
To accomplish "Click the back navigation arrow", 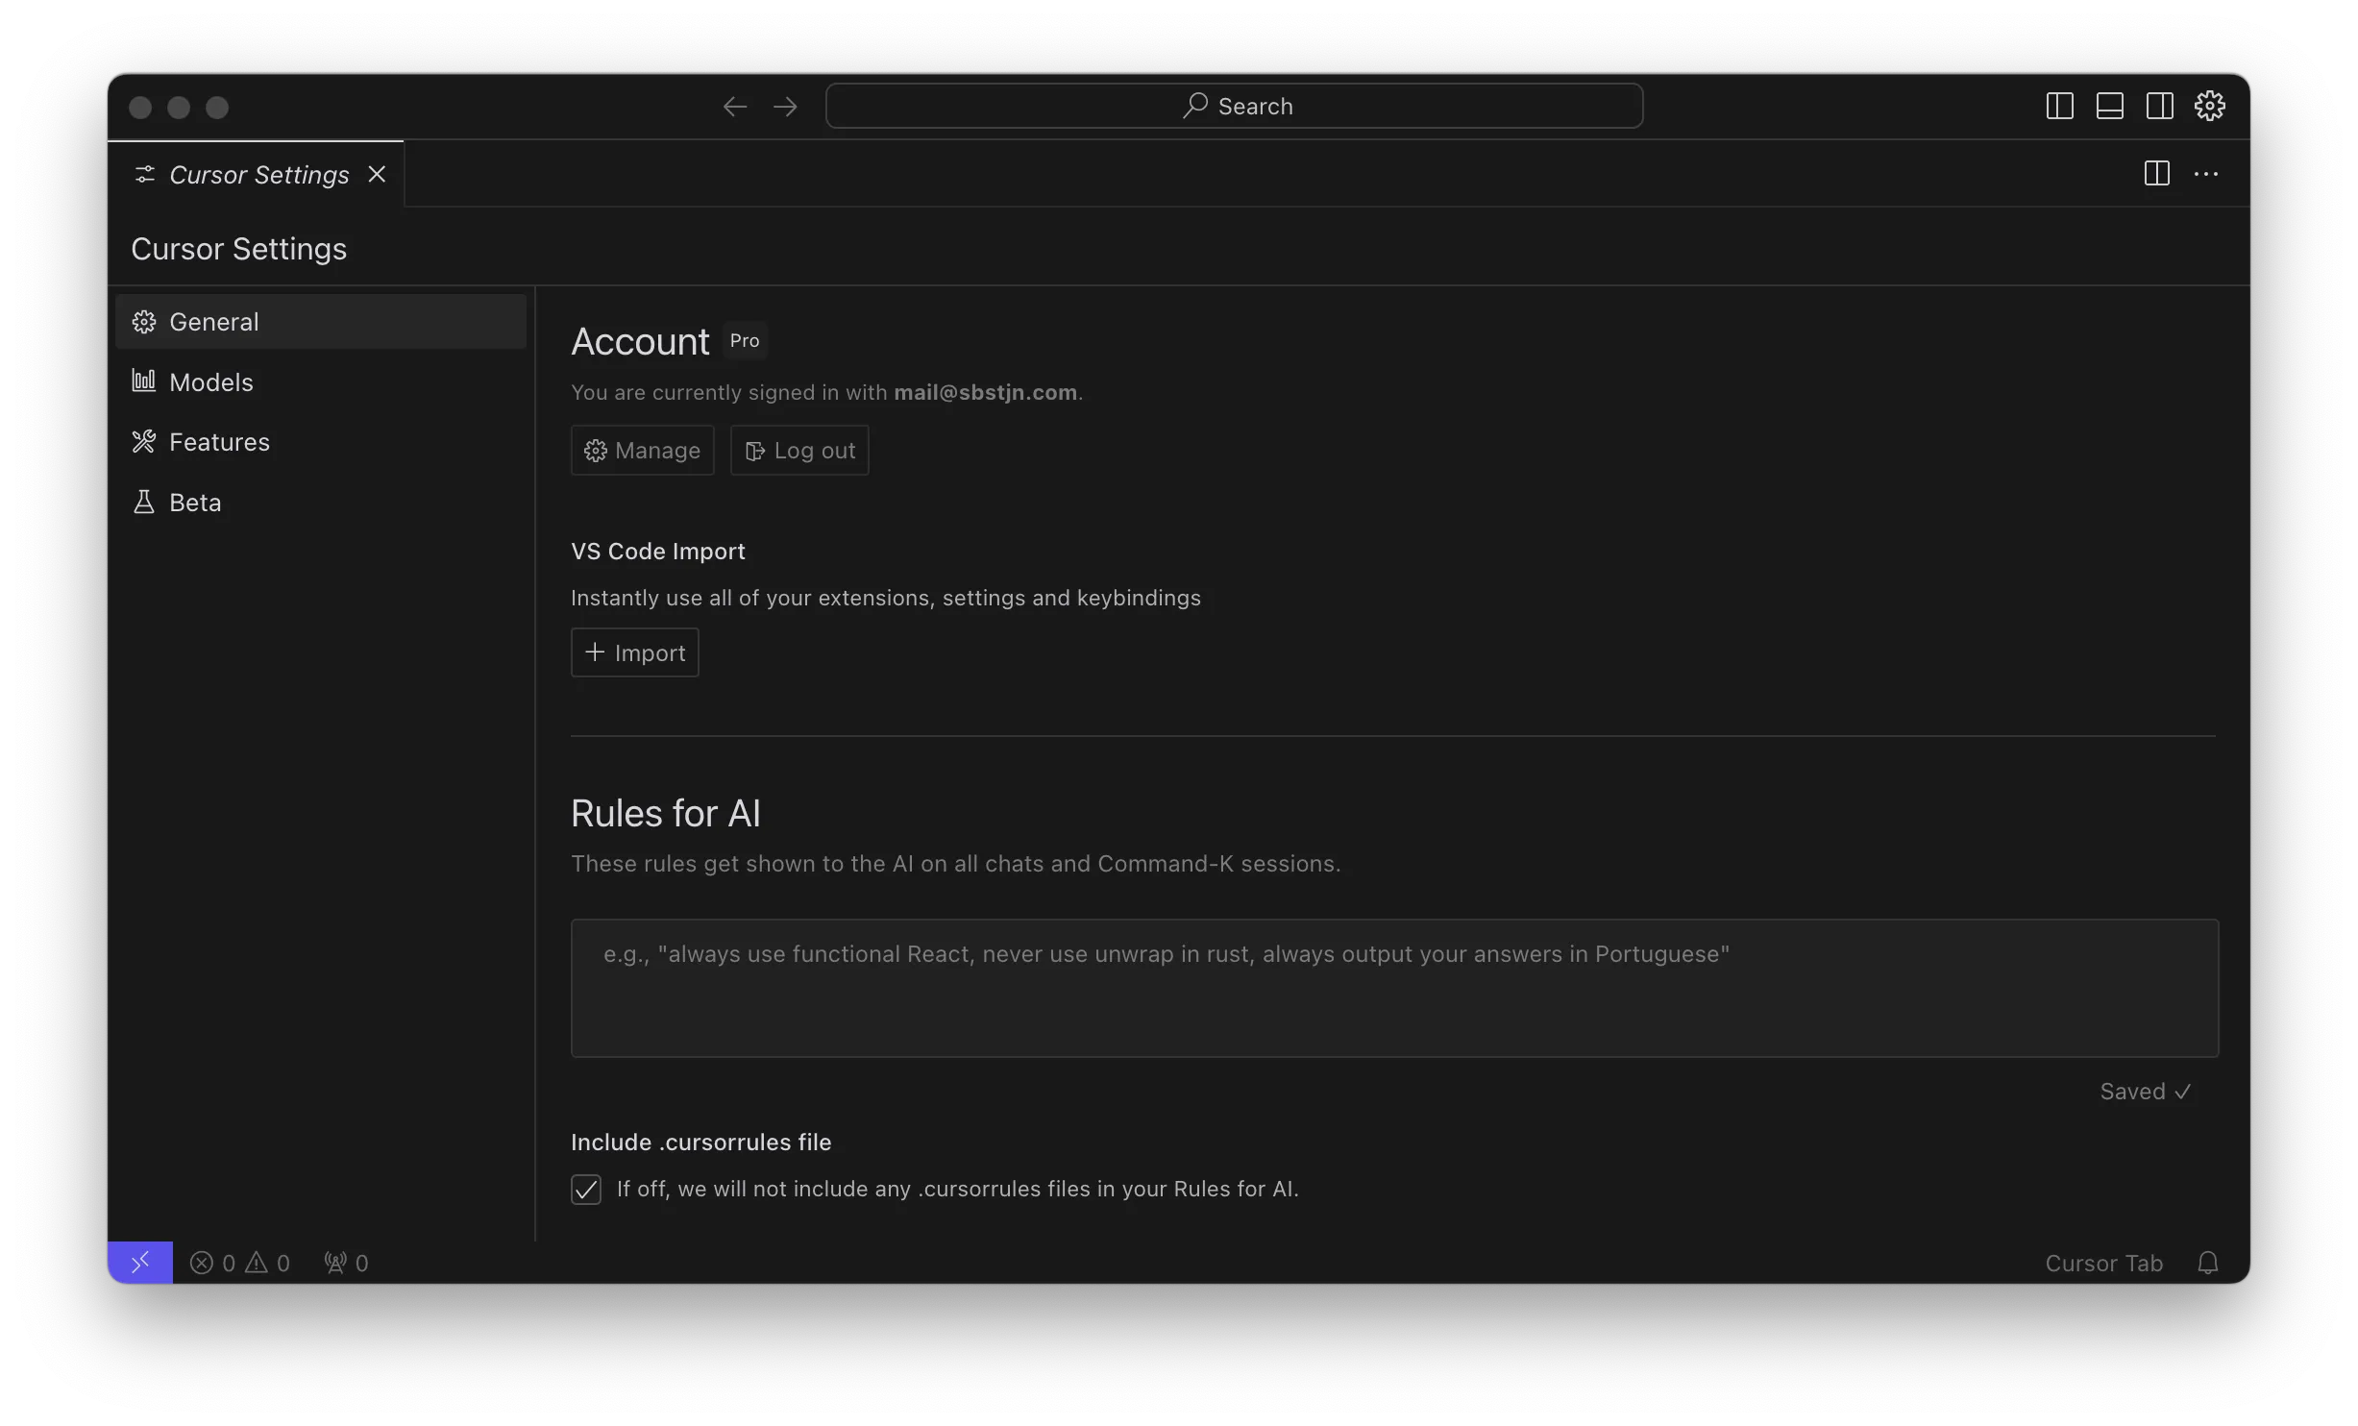I will pyautogui.click(x=733, y=106).
